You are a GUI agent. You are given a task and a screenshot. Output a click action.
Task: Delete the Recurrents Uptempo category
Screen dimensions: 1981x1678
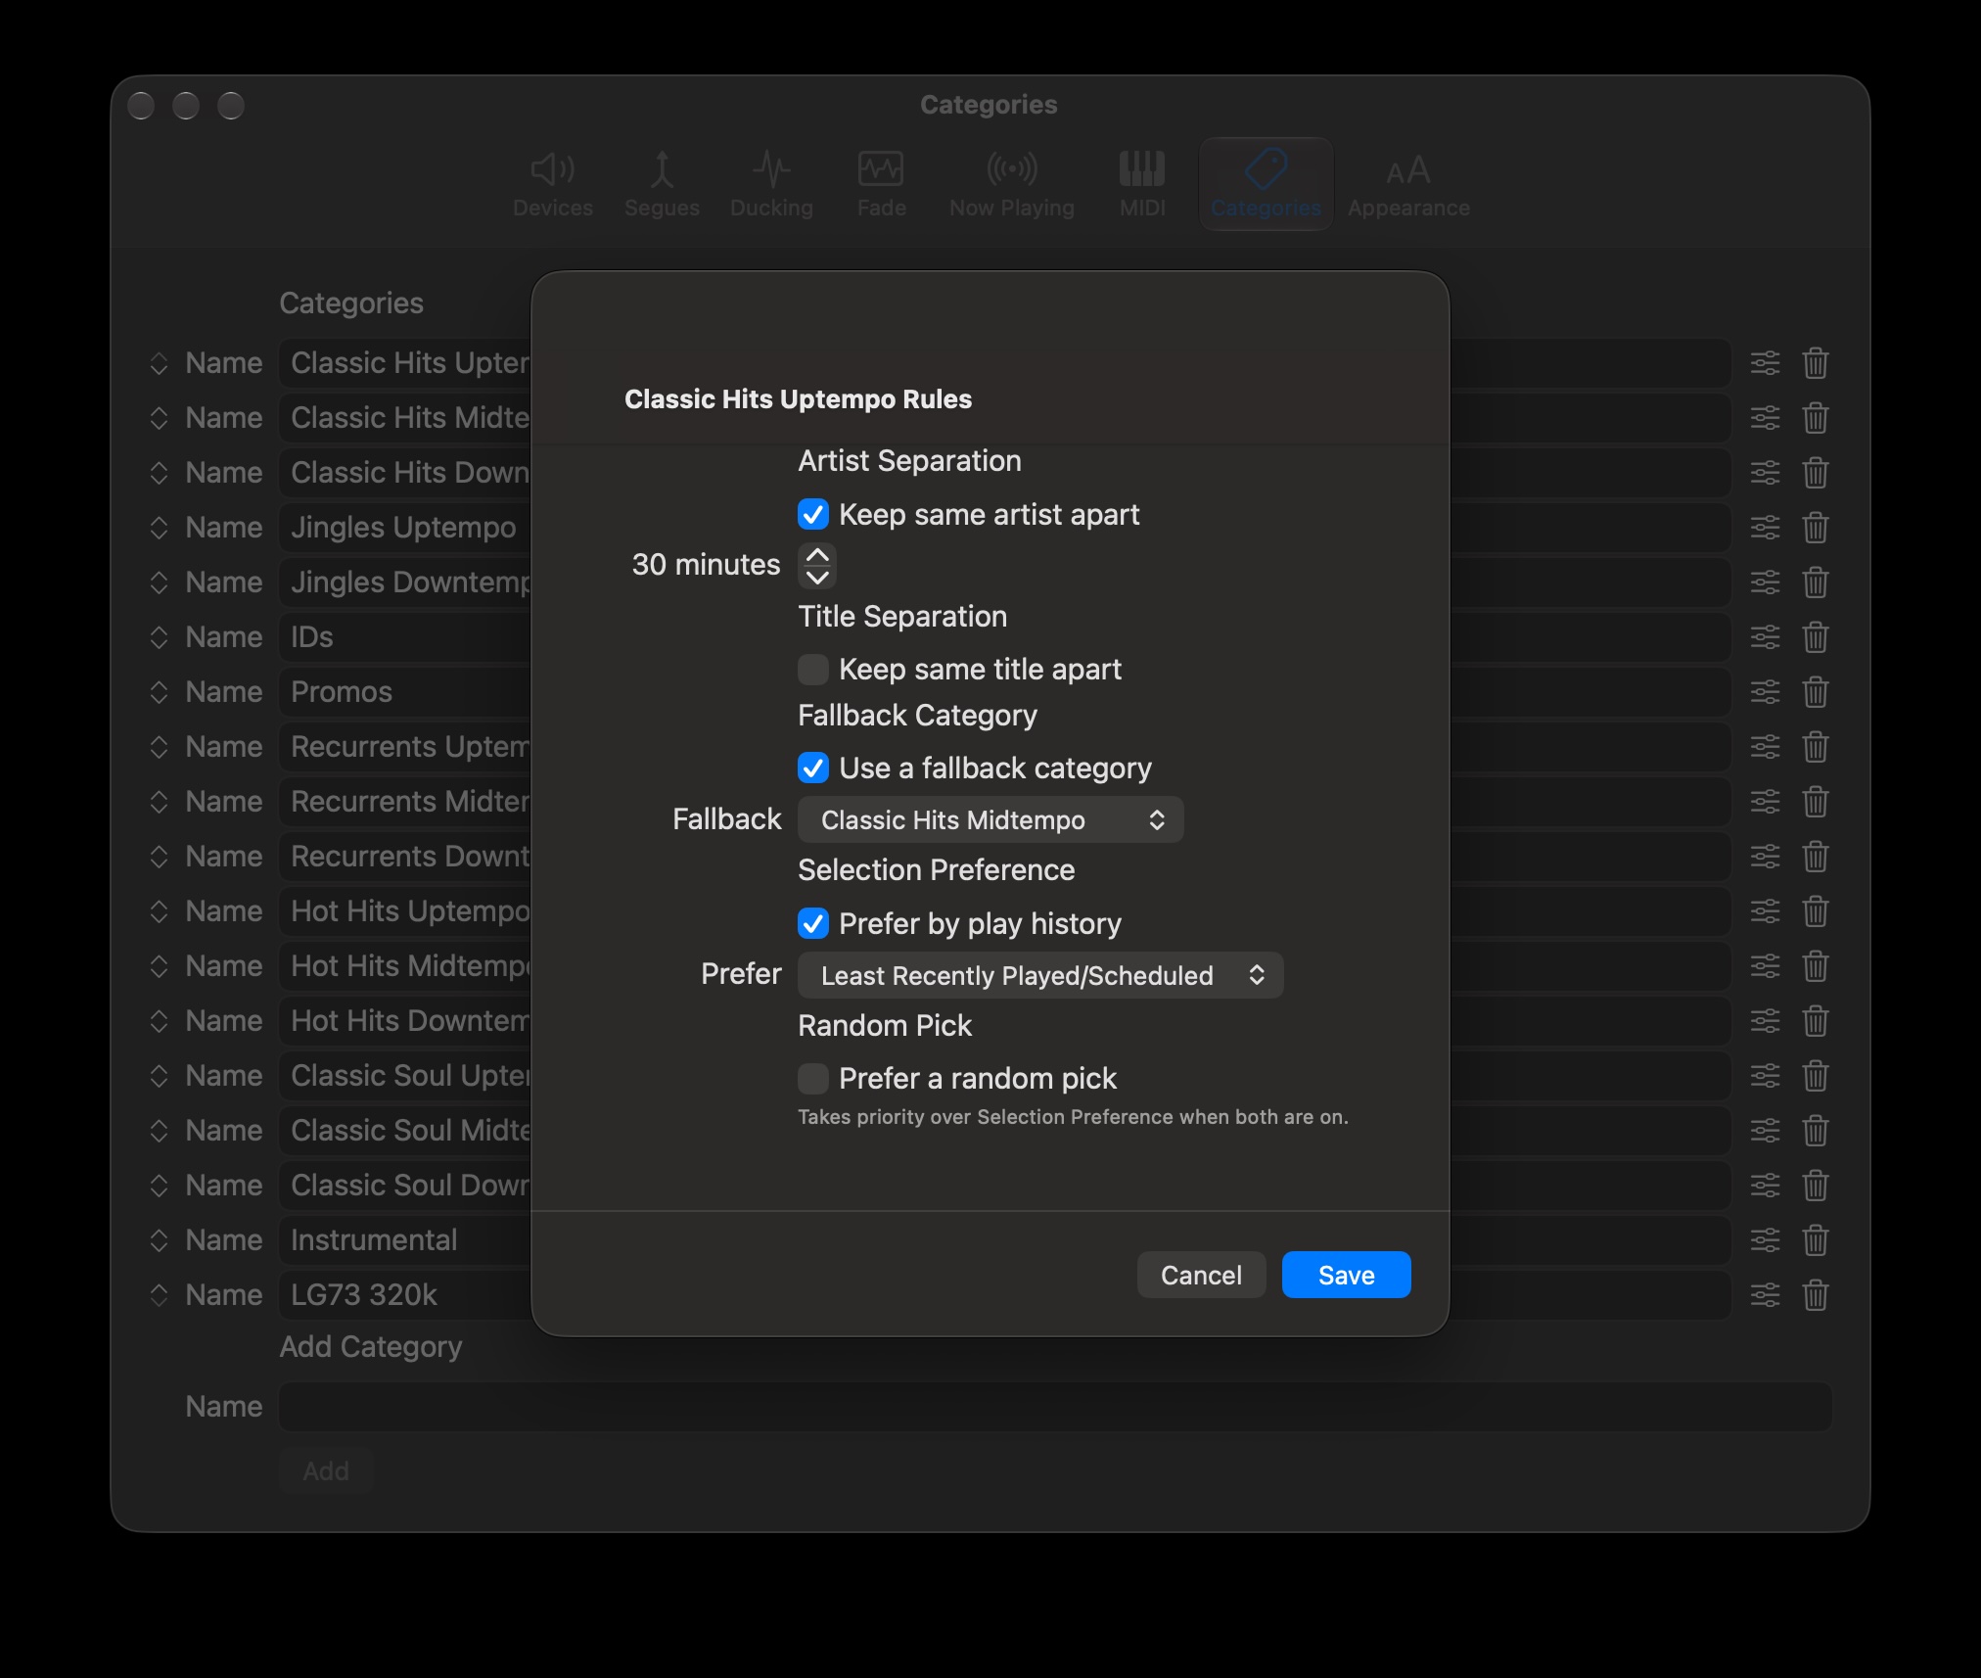click(1816, 747)
